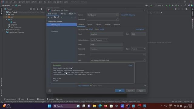
Task: Open Firefox from the taskbar
Action: (x=106, y=106)
